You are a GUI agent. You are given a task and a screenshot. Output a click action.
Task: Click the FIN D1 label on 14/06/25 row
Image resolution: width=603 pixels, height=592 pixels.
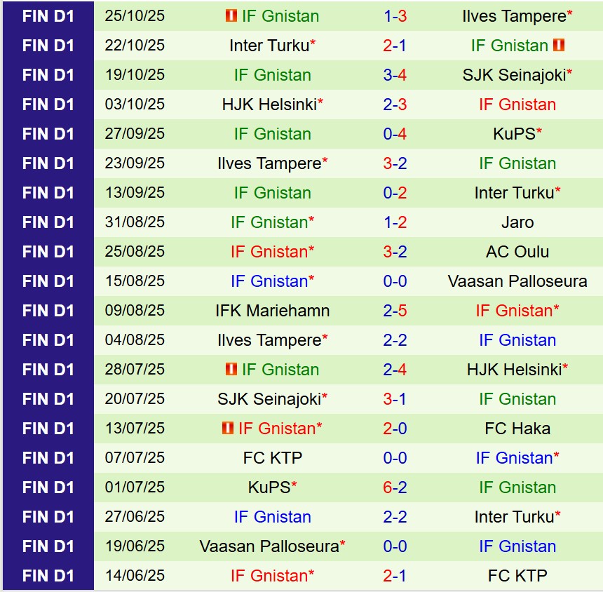point(48,576)
